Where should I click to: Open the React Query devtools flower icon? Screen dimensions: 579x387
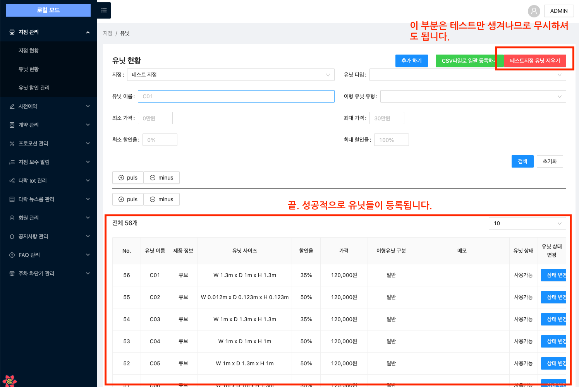tap(9, 381)
